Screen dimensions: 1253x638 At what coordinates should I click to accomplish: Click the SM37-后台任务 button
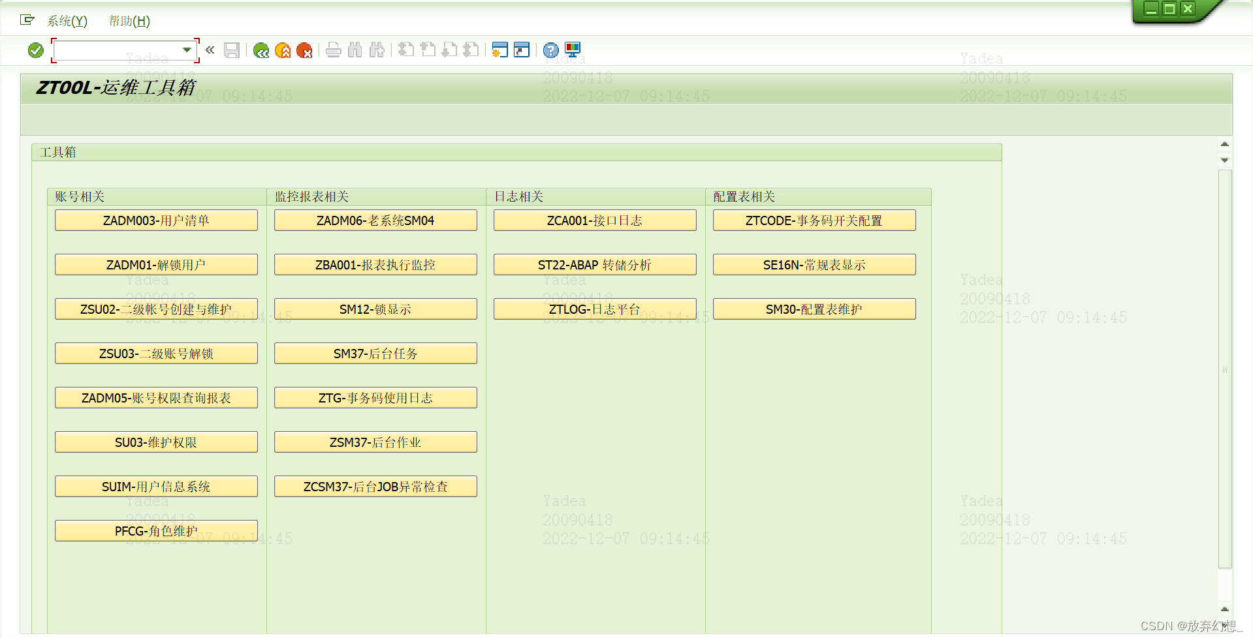click(x=375, y=354)
